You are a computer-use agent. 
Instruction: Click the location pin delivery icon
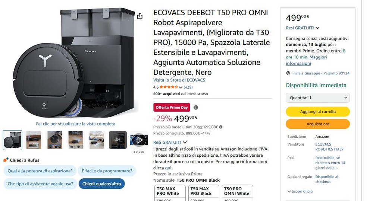tap(288, 73)
